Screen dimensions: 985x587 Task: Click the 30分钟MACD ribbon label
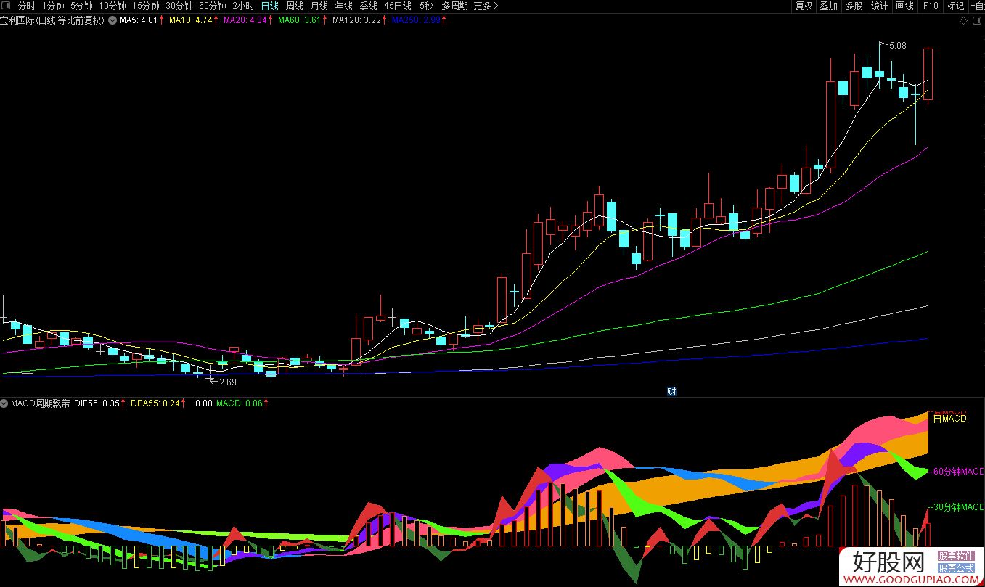pyautogui.click(x=958, y=506)
